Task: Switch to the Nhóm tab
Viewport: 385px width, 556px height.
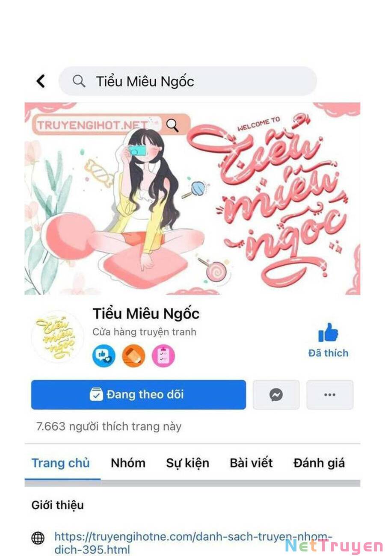Action: tap(128, 463)
